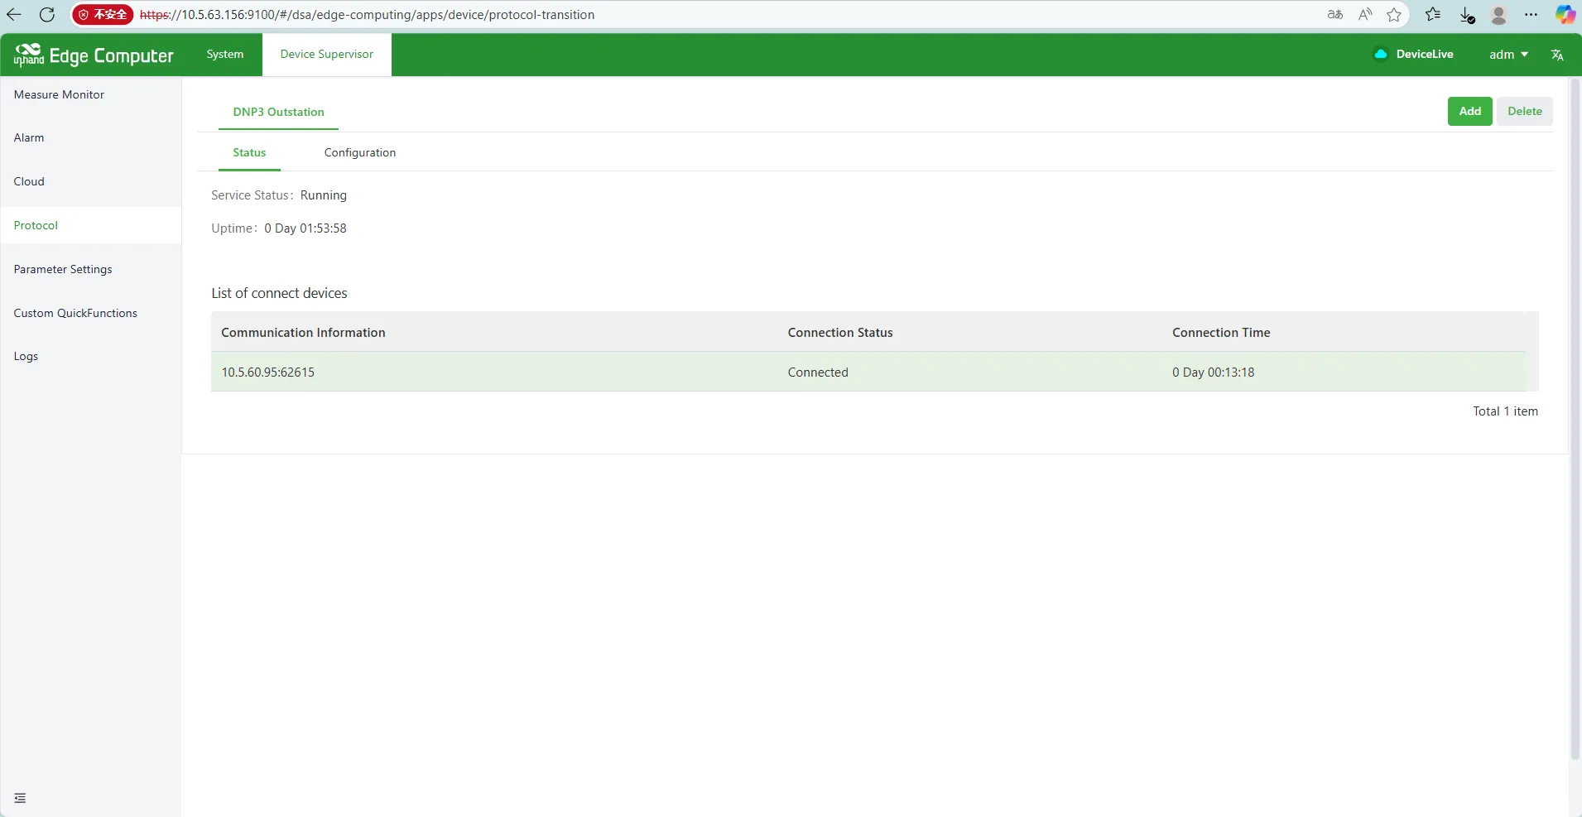Click the Total 1 item text
The height and width of the screenshot is (817, 1582).
coord(1505,411)
